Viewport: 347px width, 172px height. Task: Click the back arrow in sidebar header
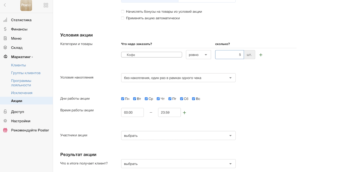(5, 5)
